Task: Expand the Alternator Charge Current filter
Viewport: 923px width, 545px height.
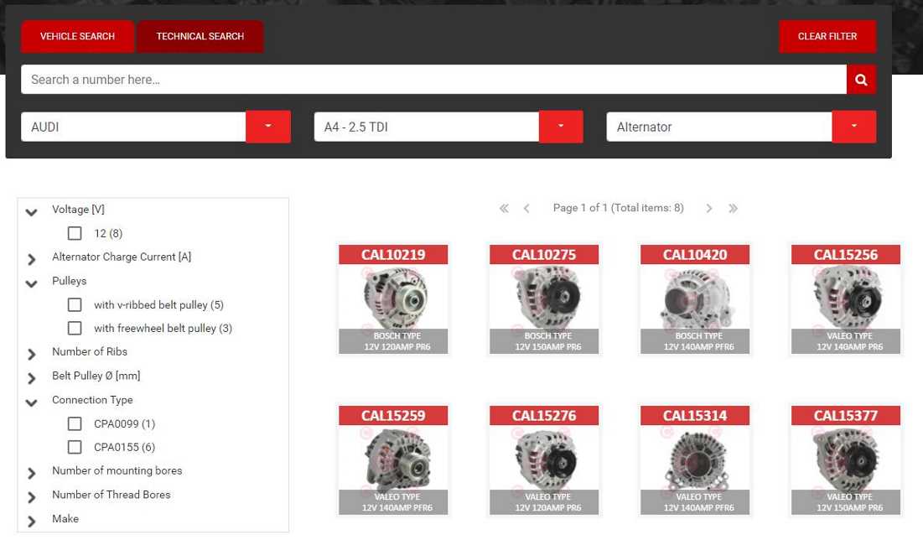Action: (x=32, y=259)
